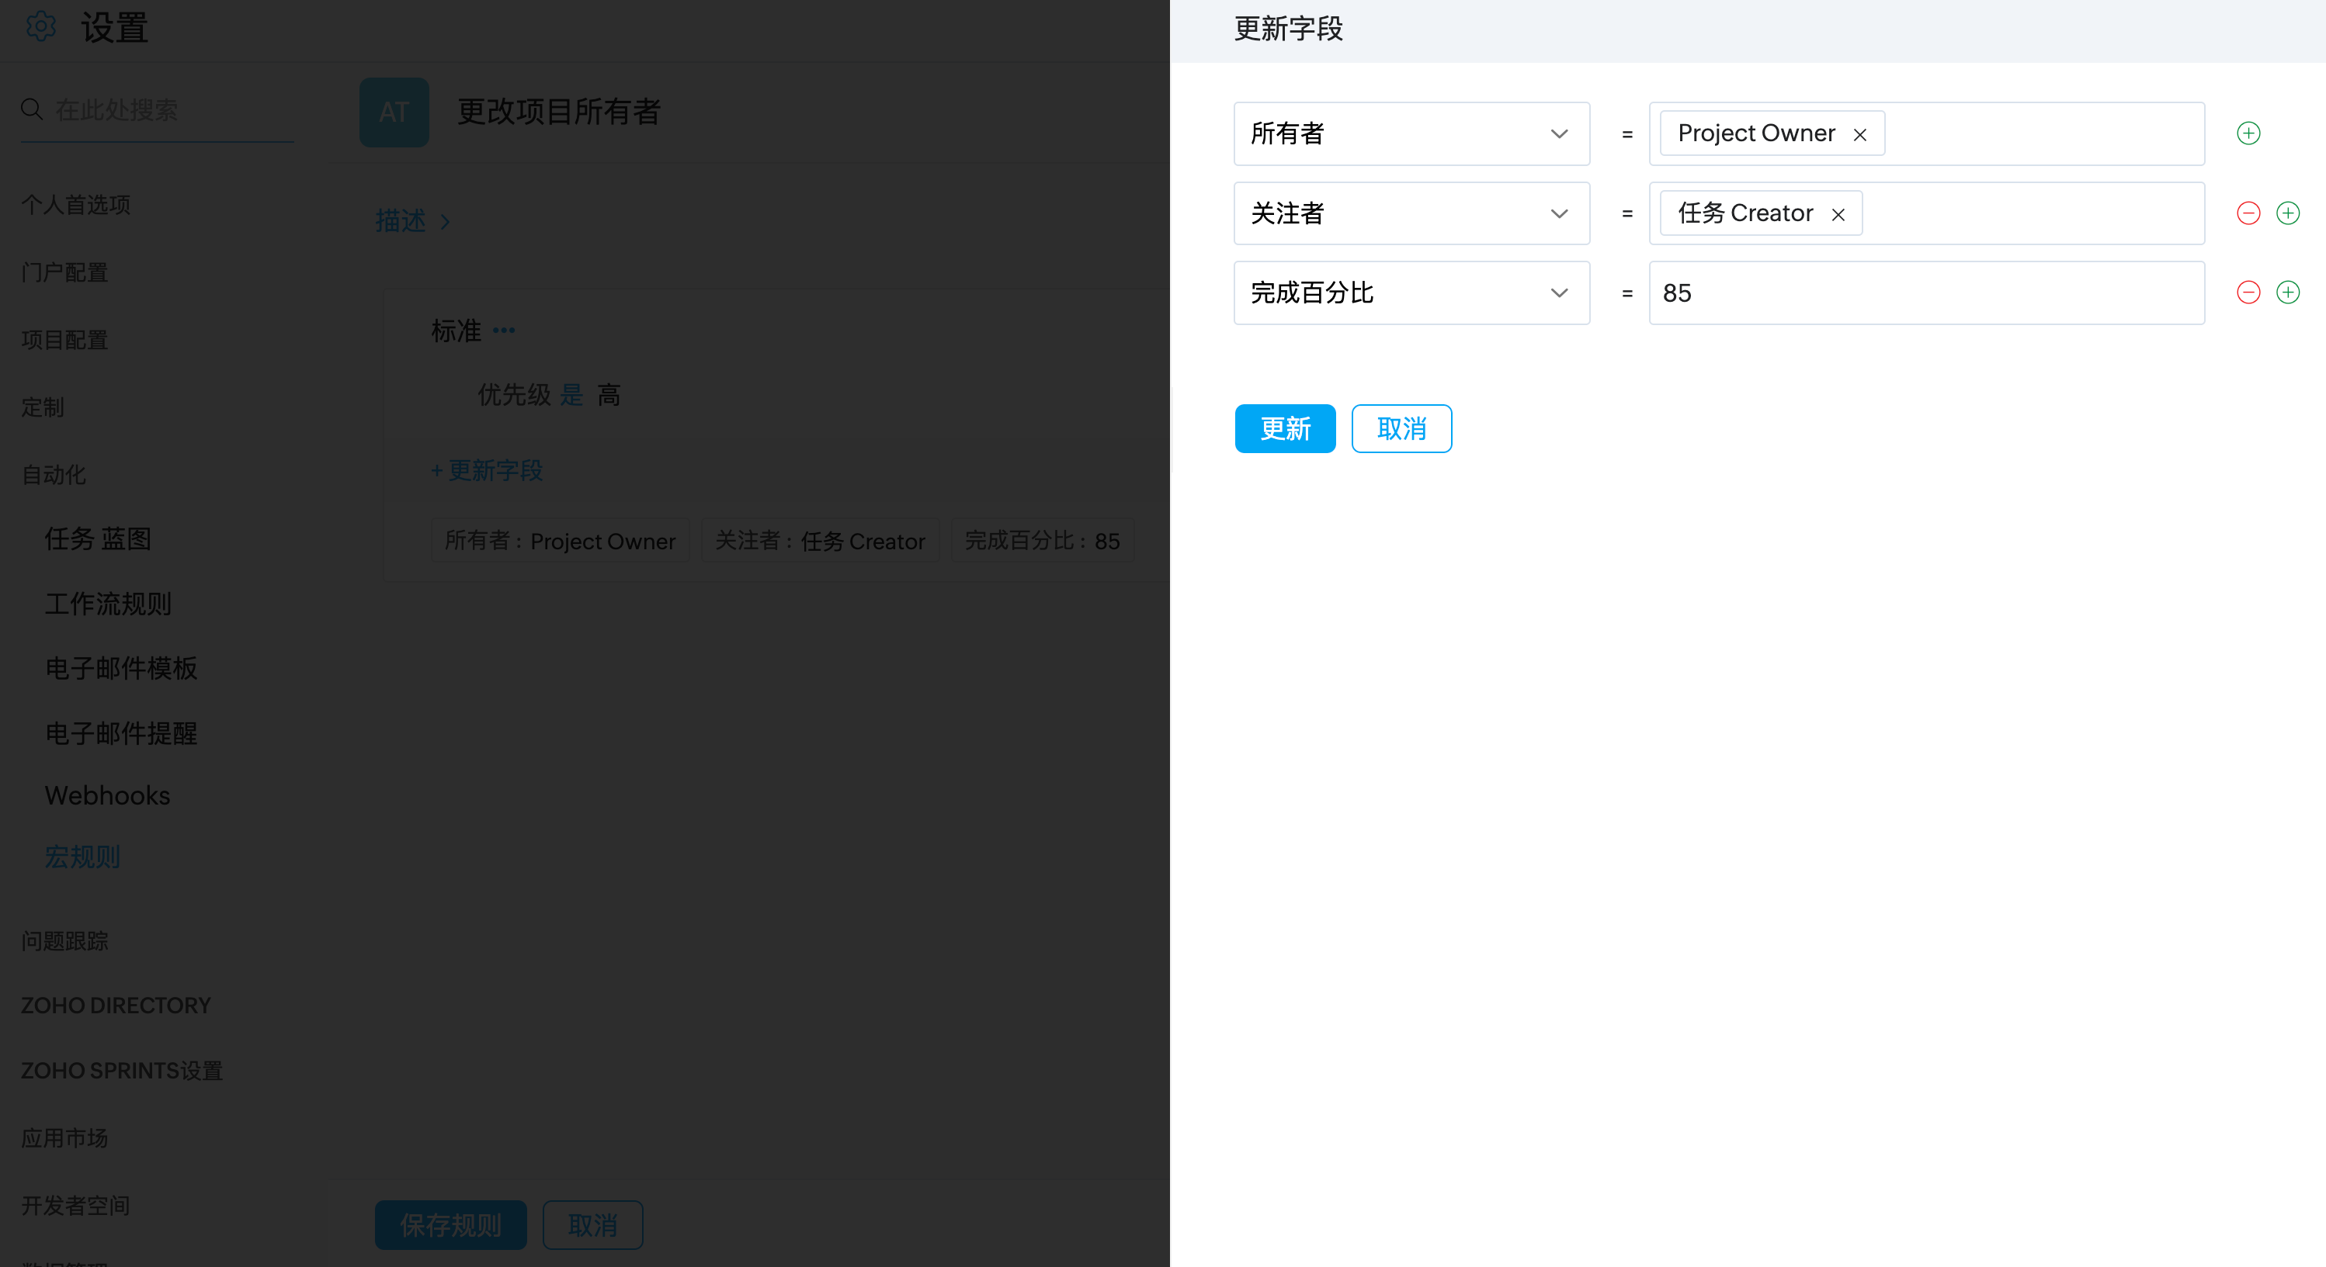This screenshot has width=2326, height=1267.
Task: Remove the 关注者 field row with the minus icon
Action: 2248,213
